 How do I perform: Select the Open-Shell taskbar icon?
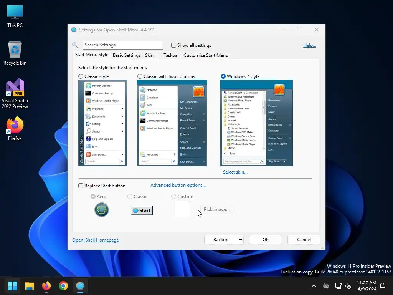tap(80, 286)
